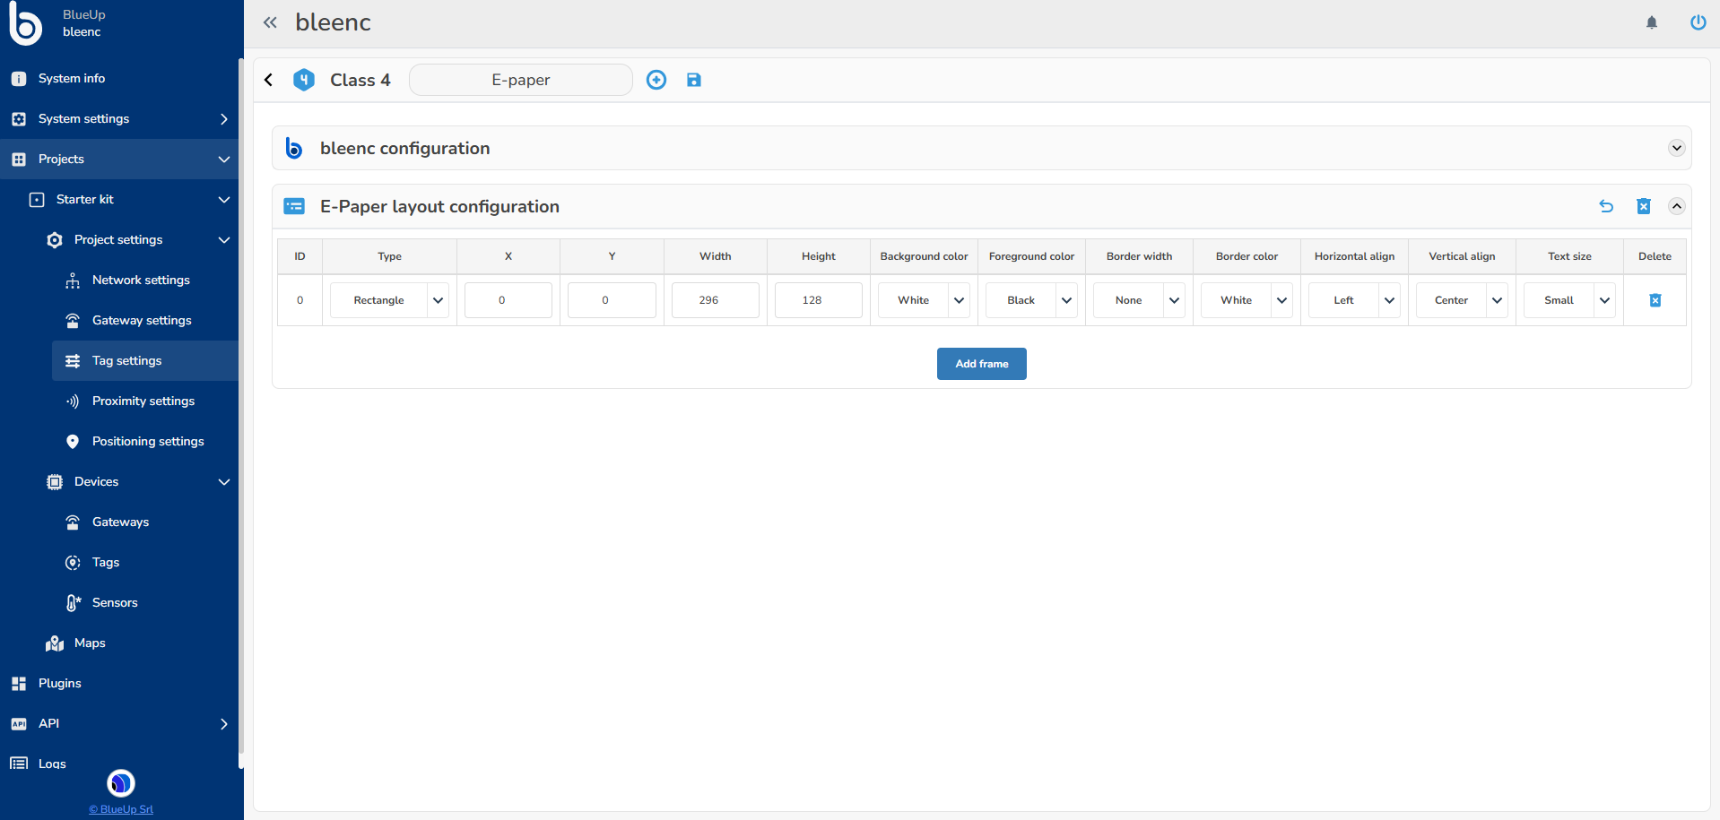Collapse the sidebar with the double-chevron icon
Image resolution: width=1720 pixels, height=820 pixels.
point(270,22)
